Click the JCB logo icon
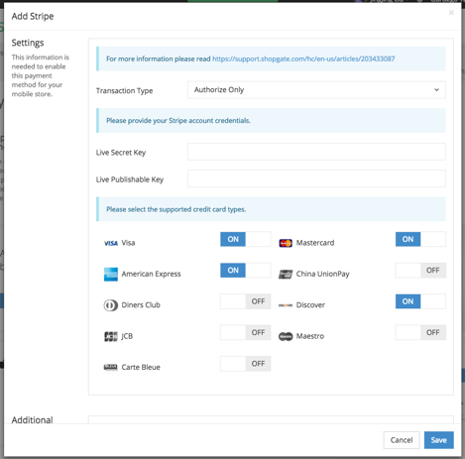Screen dimensions: 465x459 (111, 336)
